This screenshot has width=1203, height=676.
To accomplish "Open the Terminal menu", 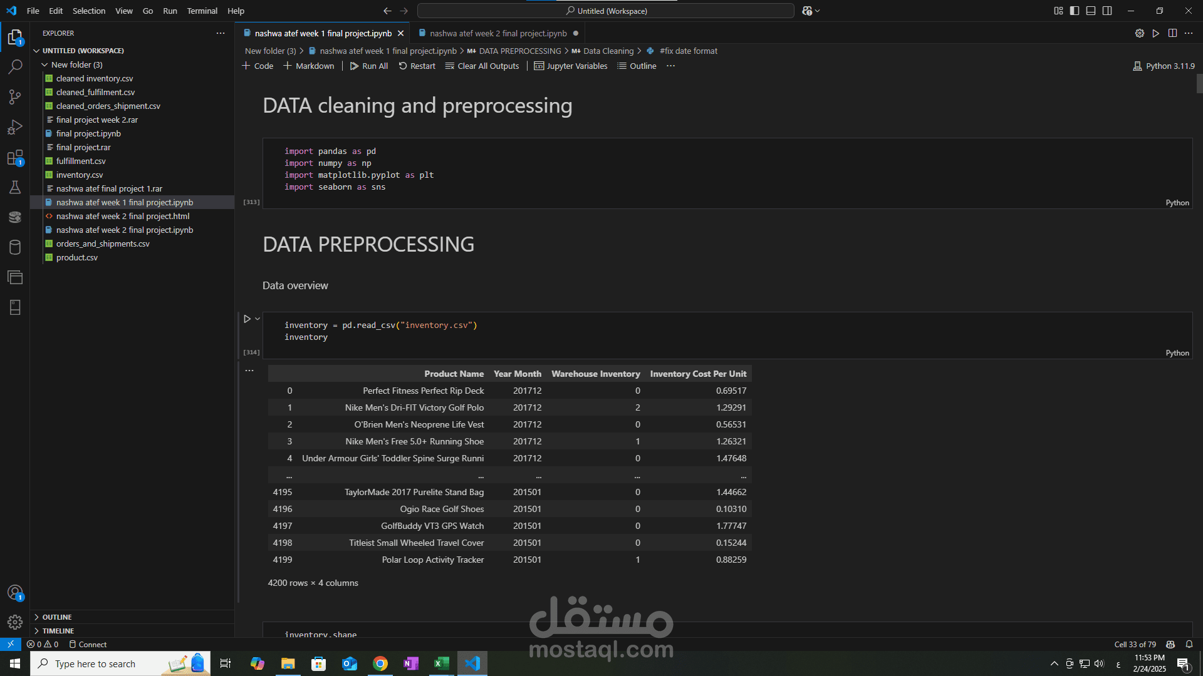I will tap(202, 11).
